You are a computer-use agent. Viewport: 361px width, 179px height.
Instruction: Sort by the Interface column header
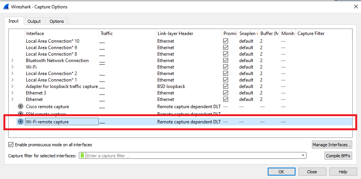62,34
